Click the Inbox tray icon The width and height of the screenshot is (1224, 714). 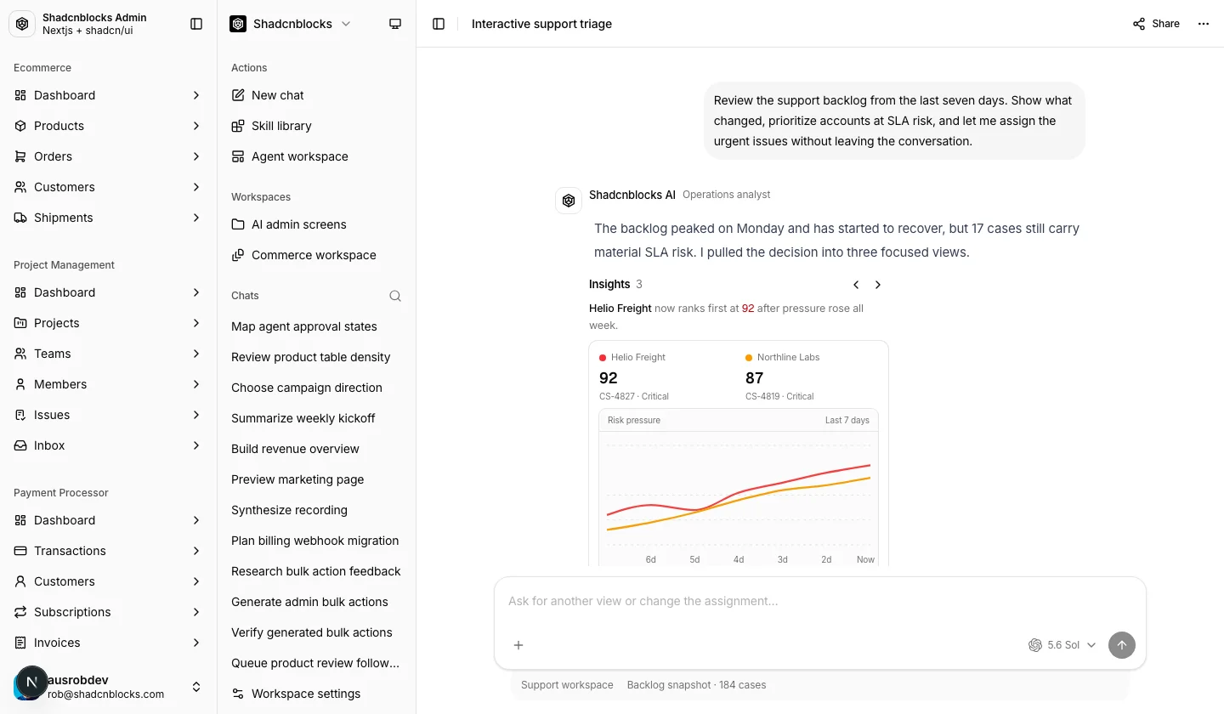point(20,445)
